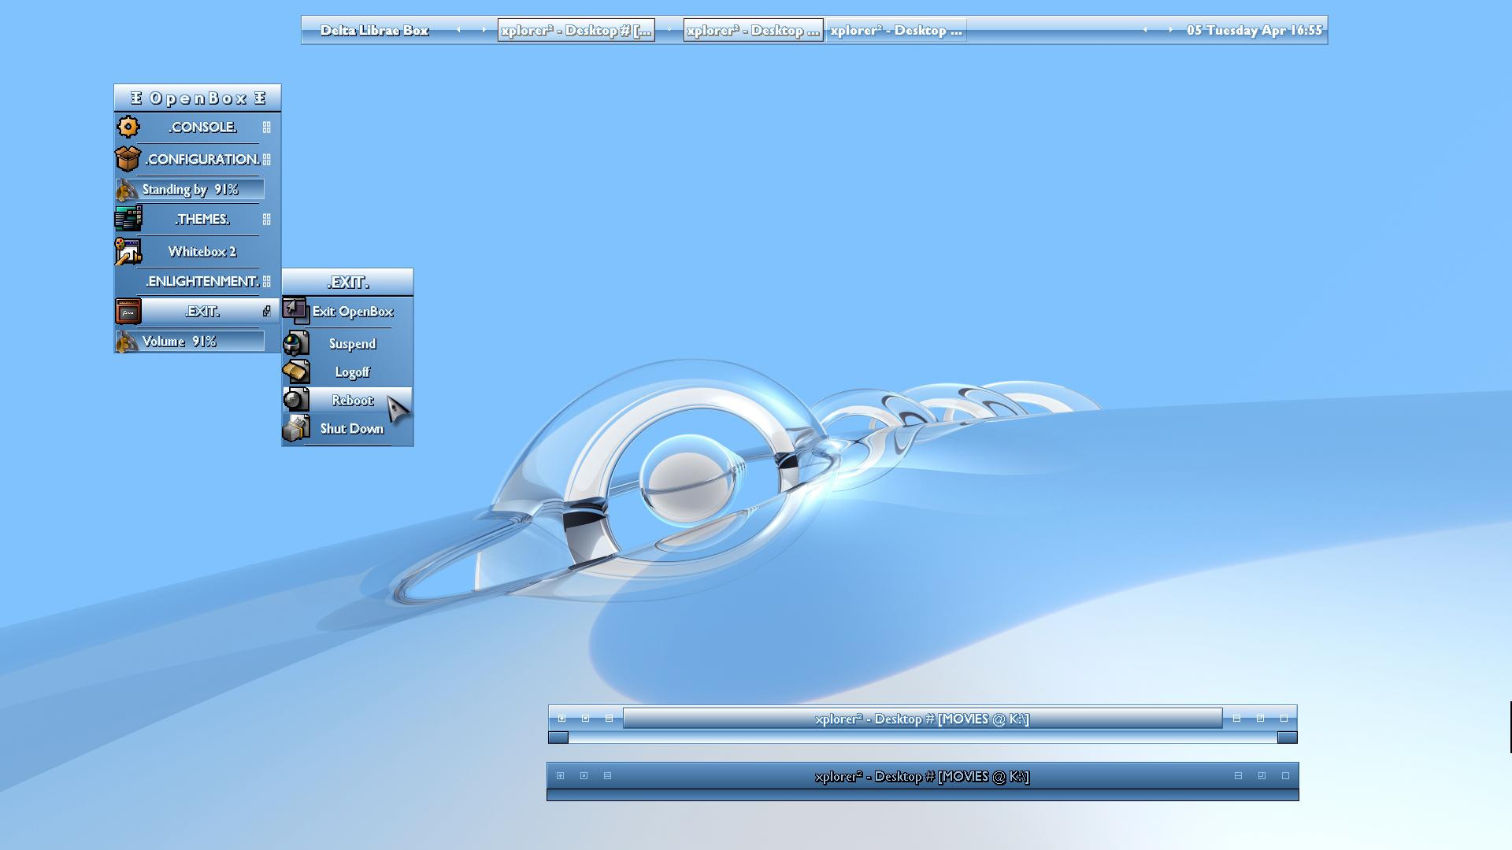The image size is (1512, 850).
Task: Select Reboot from the Exit menu
Action: click(352, 400)
